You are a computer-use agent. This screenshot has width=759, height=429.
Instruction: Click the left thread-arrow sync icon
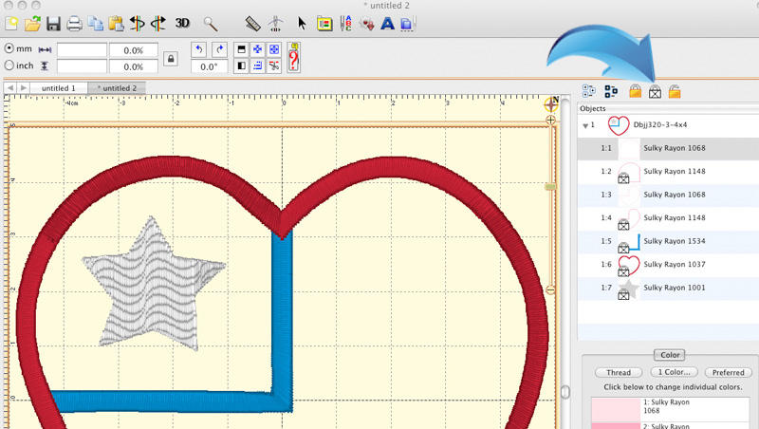[x=138, y=23]
